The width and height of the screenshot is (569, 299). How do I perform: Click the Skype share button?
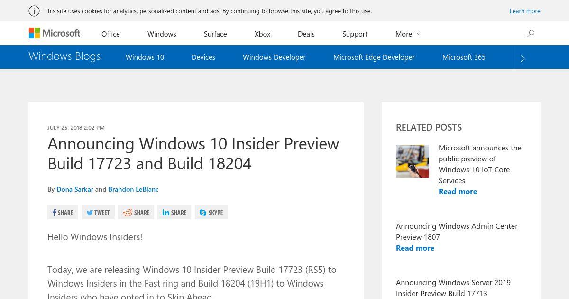(211, 213)
